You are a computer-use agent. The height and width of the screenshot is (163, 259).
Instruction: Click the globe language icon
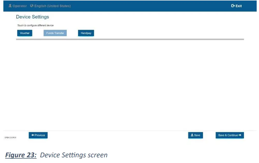[x=32, y=6]
